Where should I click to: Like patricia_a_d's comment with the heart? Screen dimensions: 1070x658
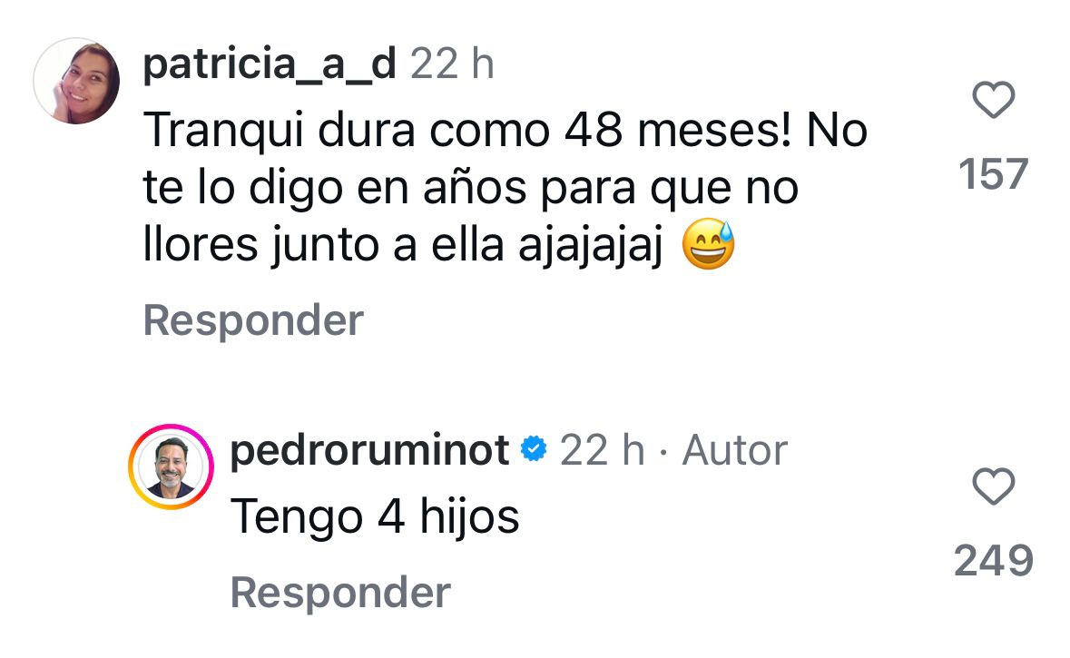993,100
